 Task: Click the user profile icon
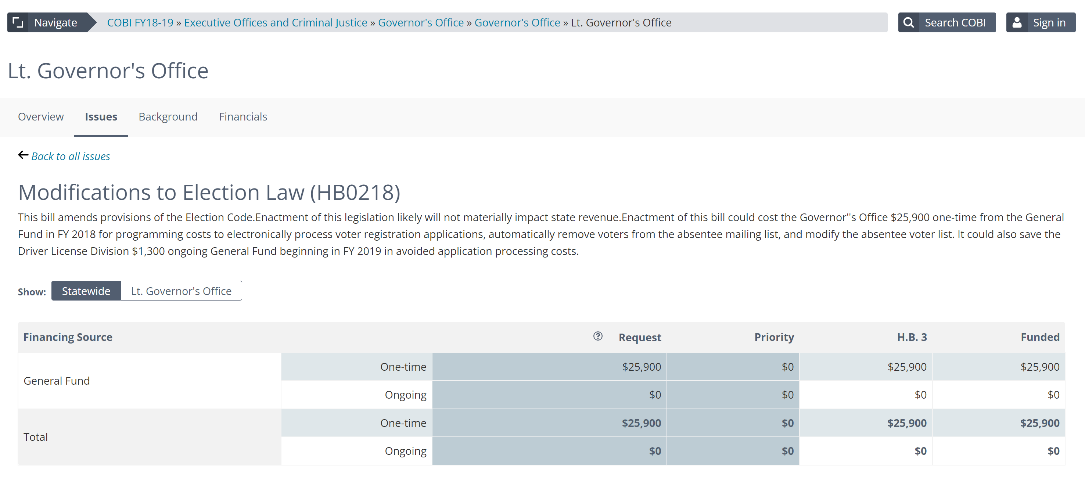tap(1017, 22)
